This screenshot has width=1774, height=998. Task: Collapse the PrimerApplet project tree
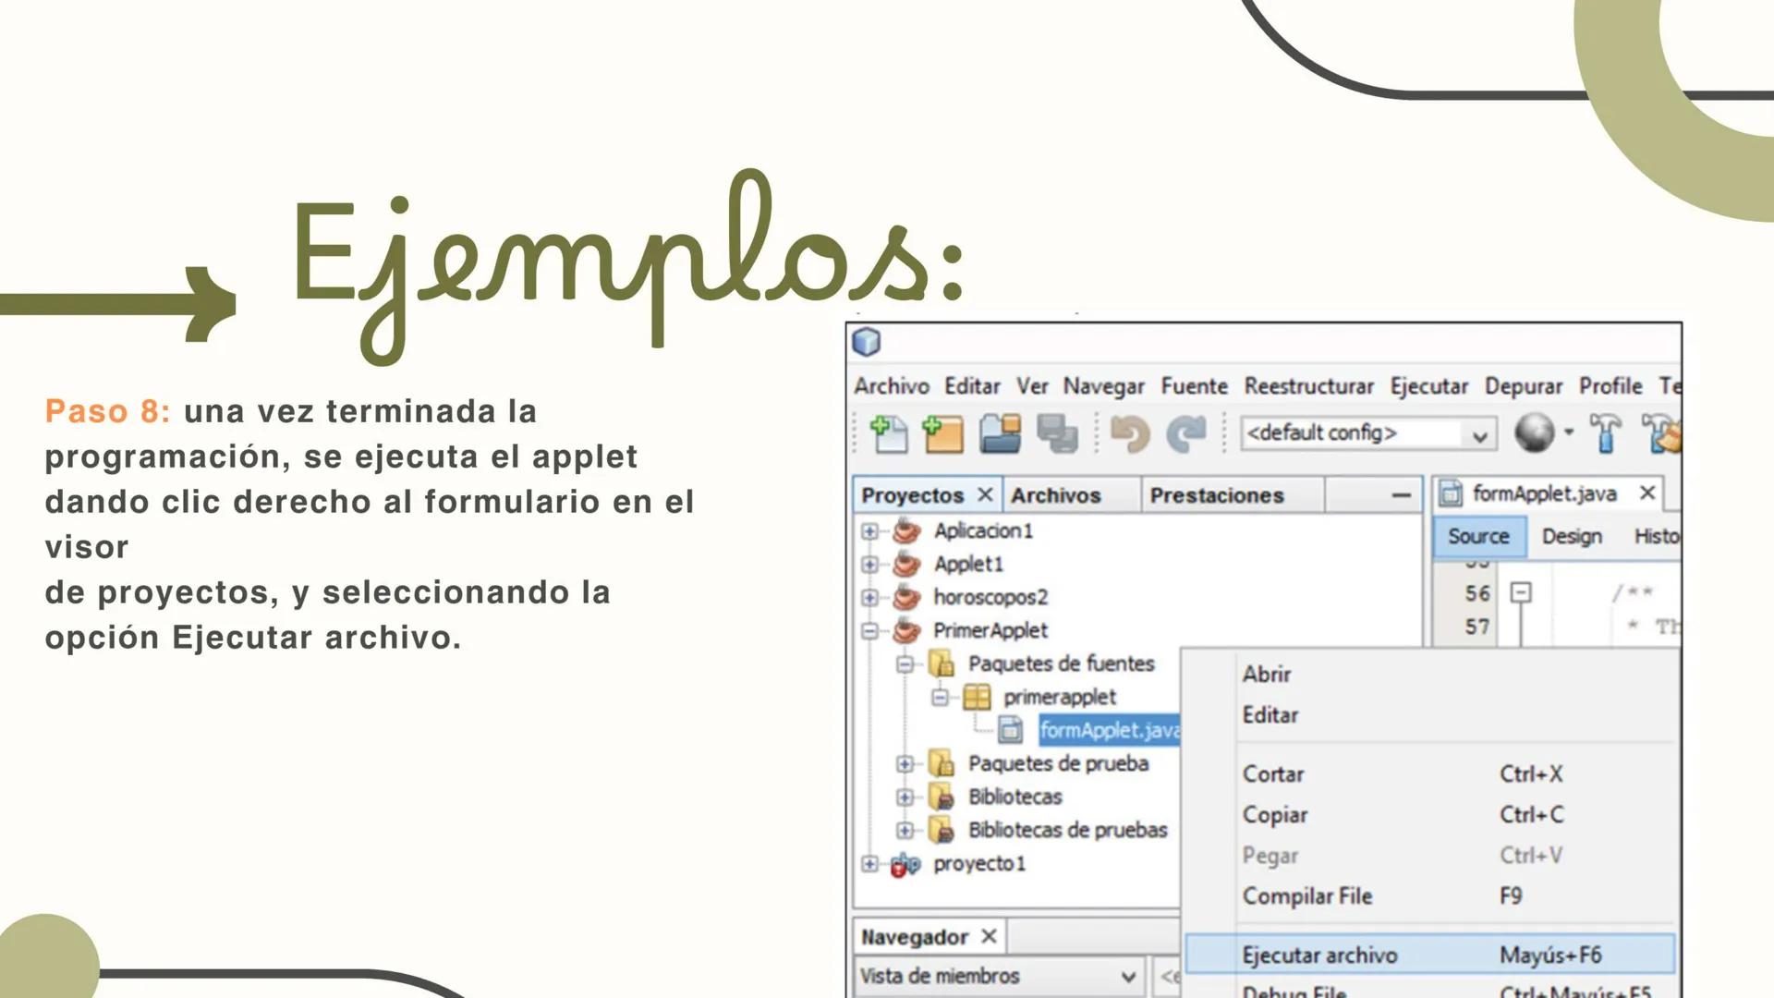(868, 629)
